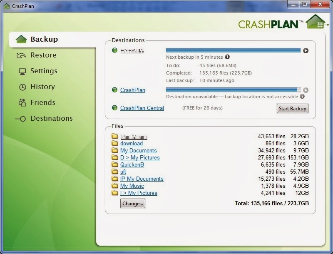Click green status dot beside CrashPlan Central
The image size is (333, 254).
point(115,108)
